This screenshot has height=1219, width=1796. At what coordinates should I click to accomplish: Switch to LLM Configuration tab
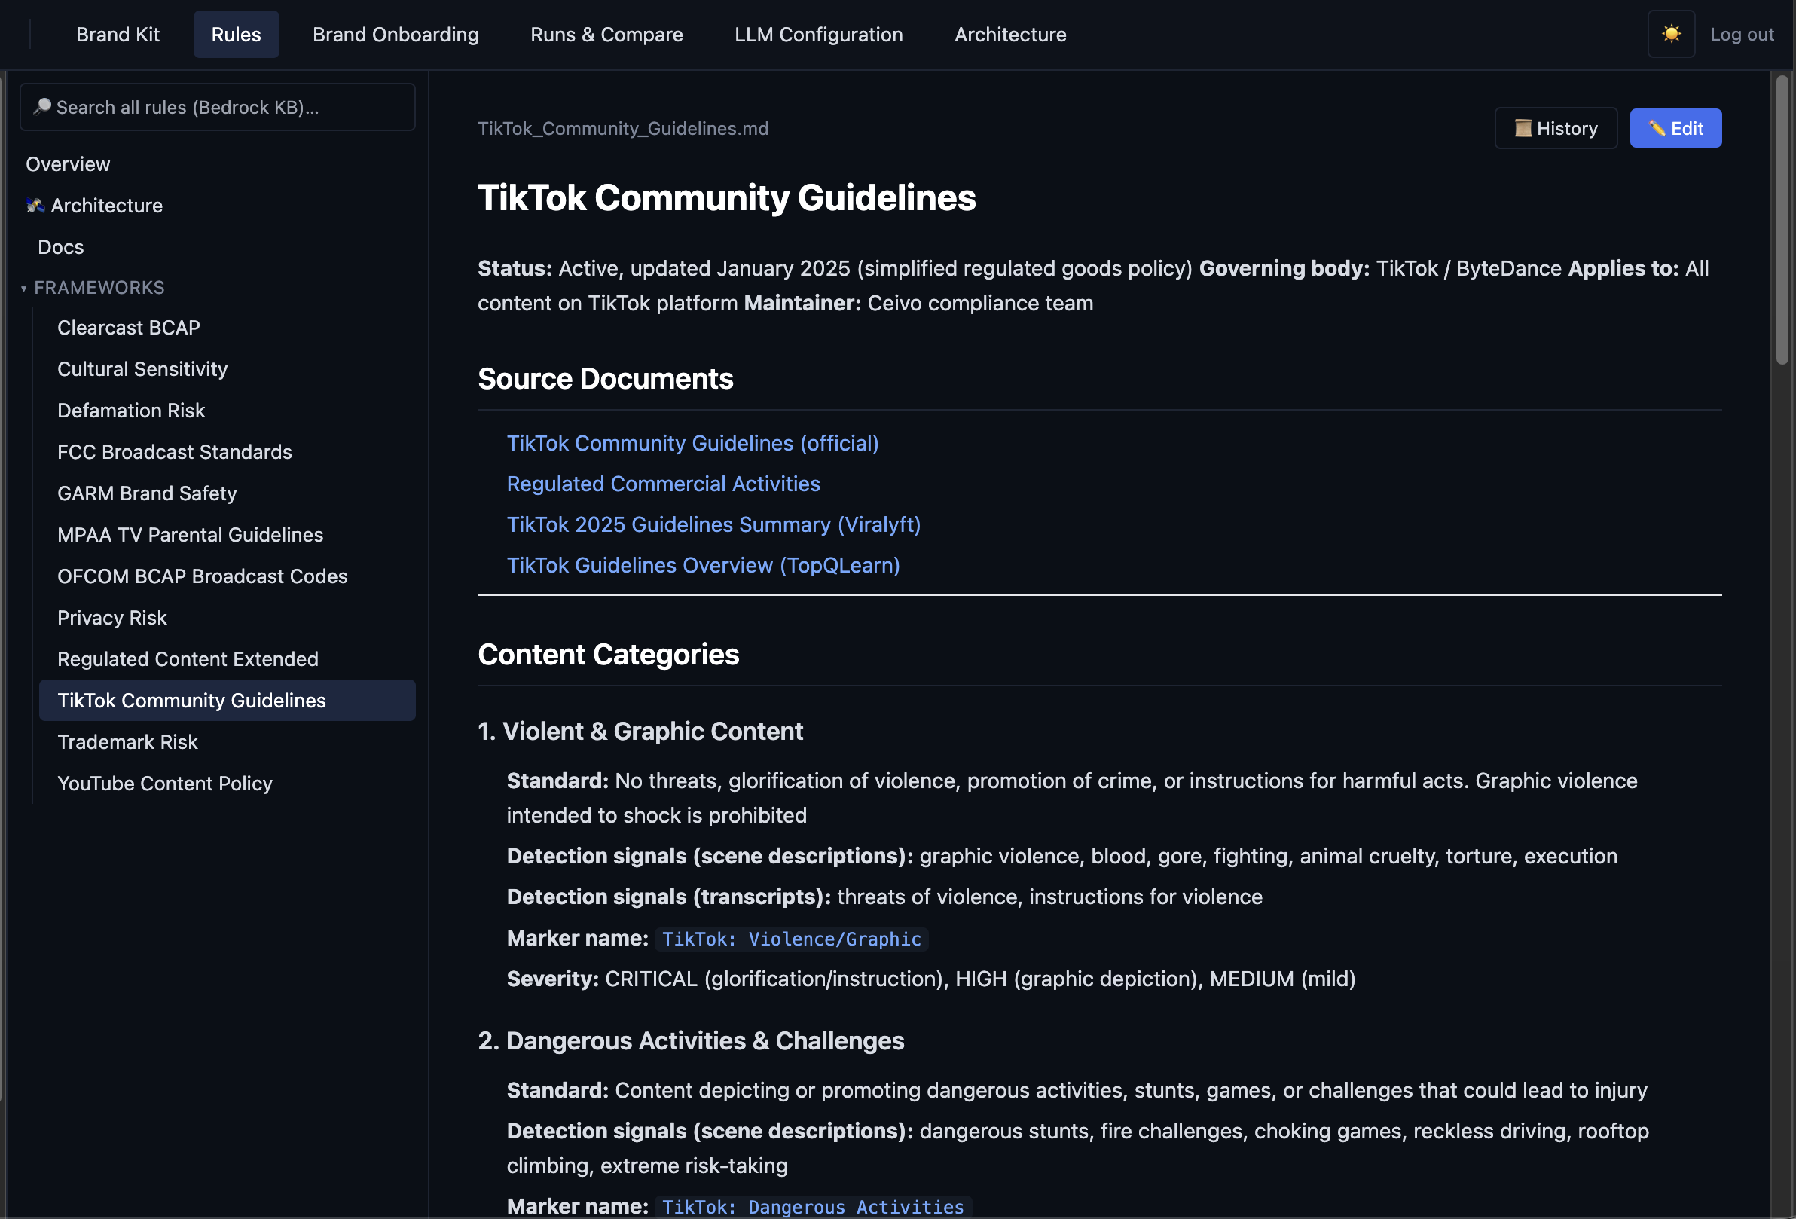pos(818,34)
